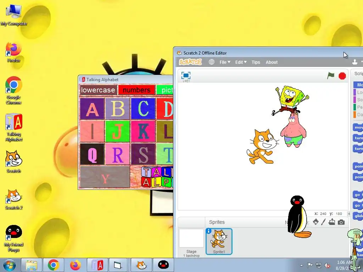The height and width of the screenshot is (272, 363).
Task: Open the Scratch language globe menu
Action: pyautogui.click(x=212, y=62)
